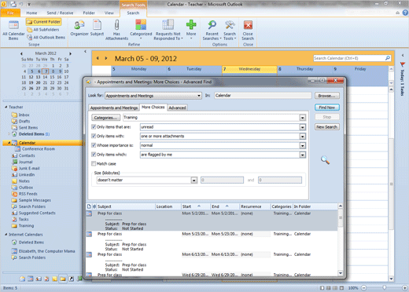Screen dimensions: 409x292
Task: Enable the Match case checkbox
Action: point(94,164)
